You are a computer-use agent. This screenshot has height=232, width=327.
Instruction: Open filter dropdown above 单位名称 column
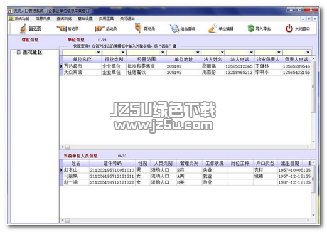99,52
